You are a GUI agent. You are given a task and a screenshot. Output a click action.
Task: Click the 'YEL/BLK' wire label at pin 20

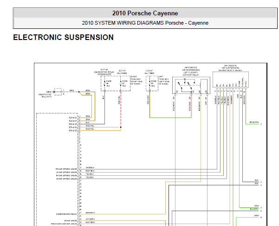pos(90,177)
